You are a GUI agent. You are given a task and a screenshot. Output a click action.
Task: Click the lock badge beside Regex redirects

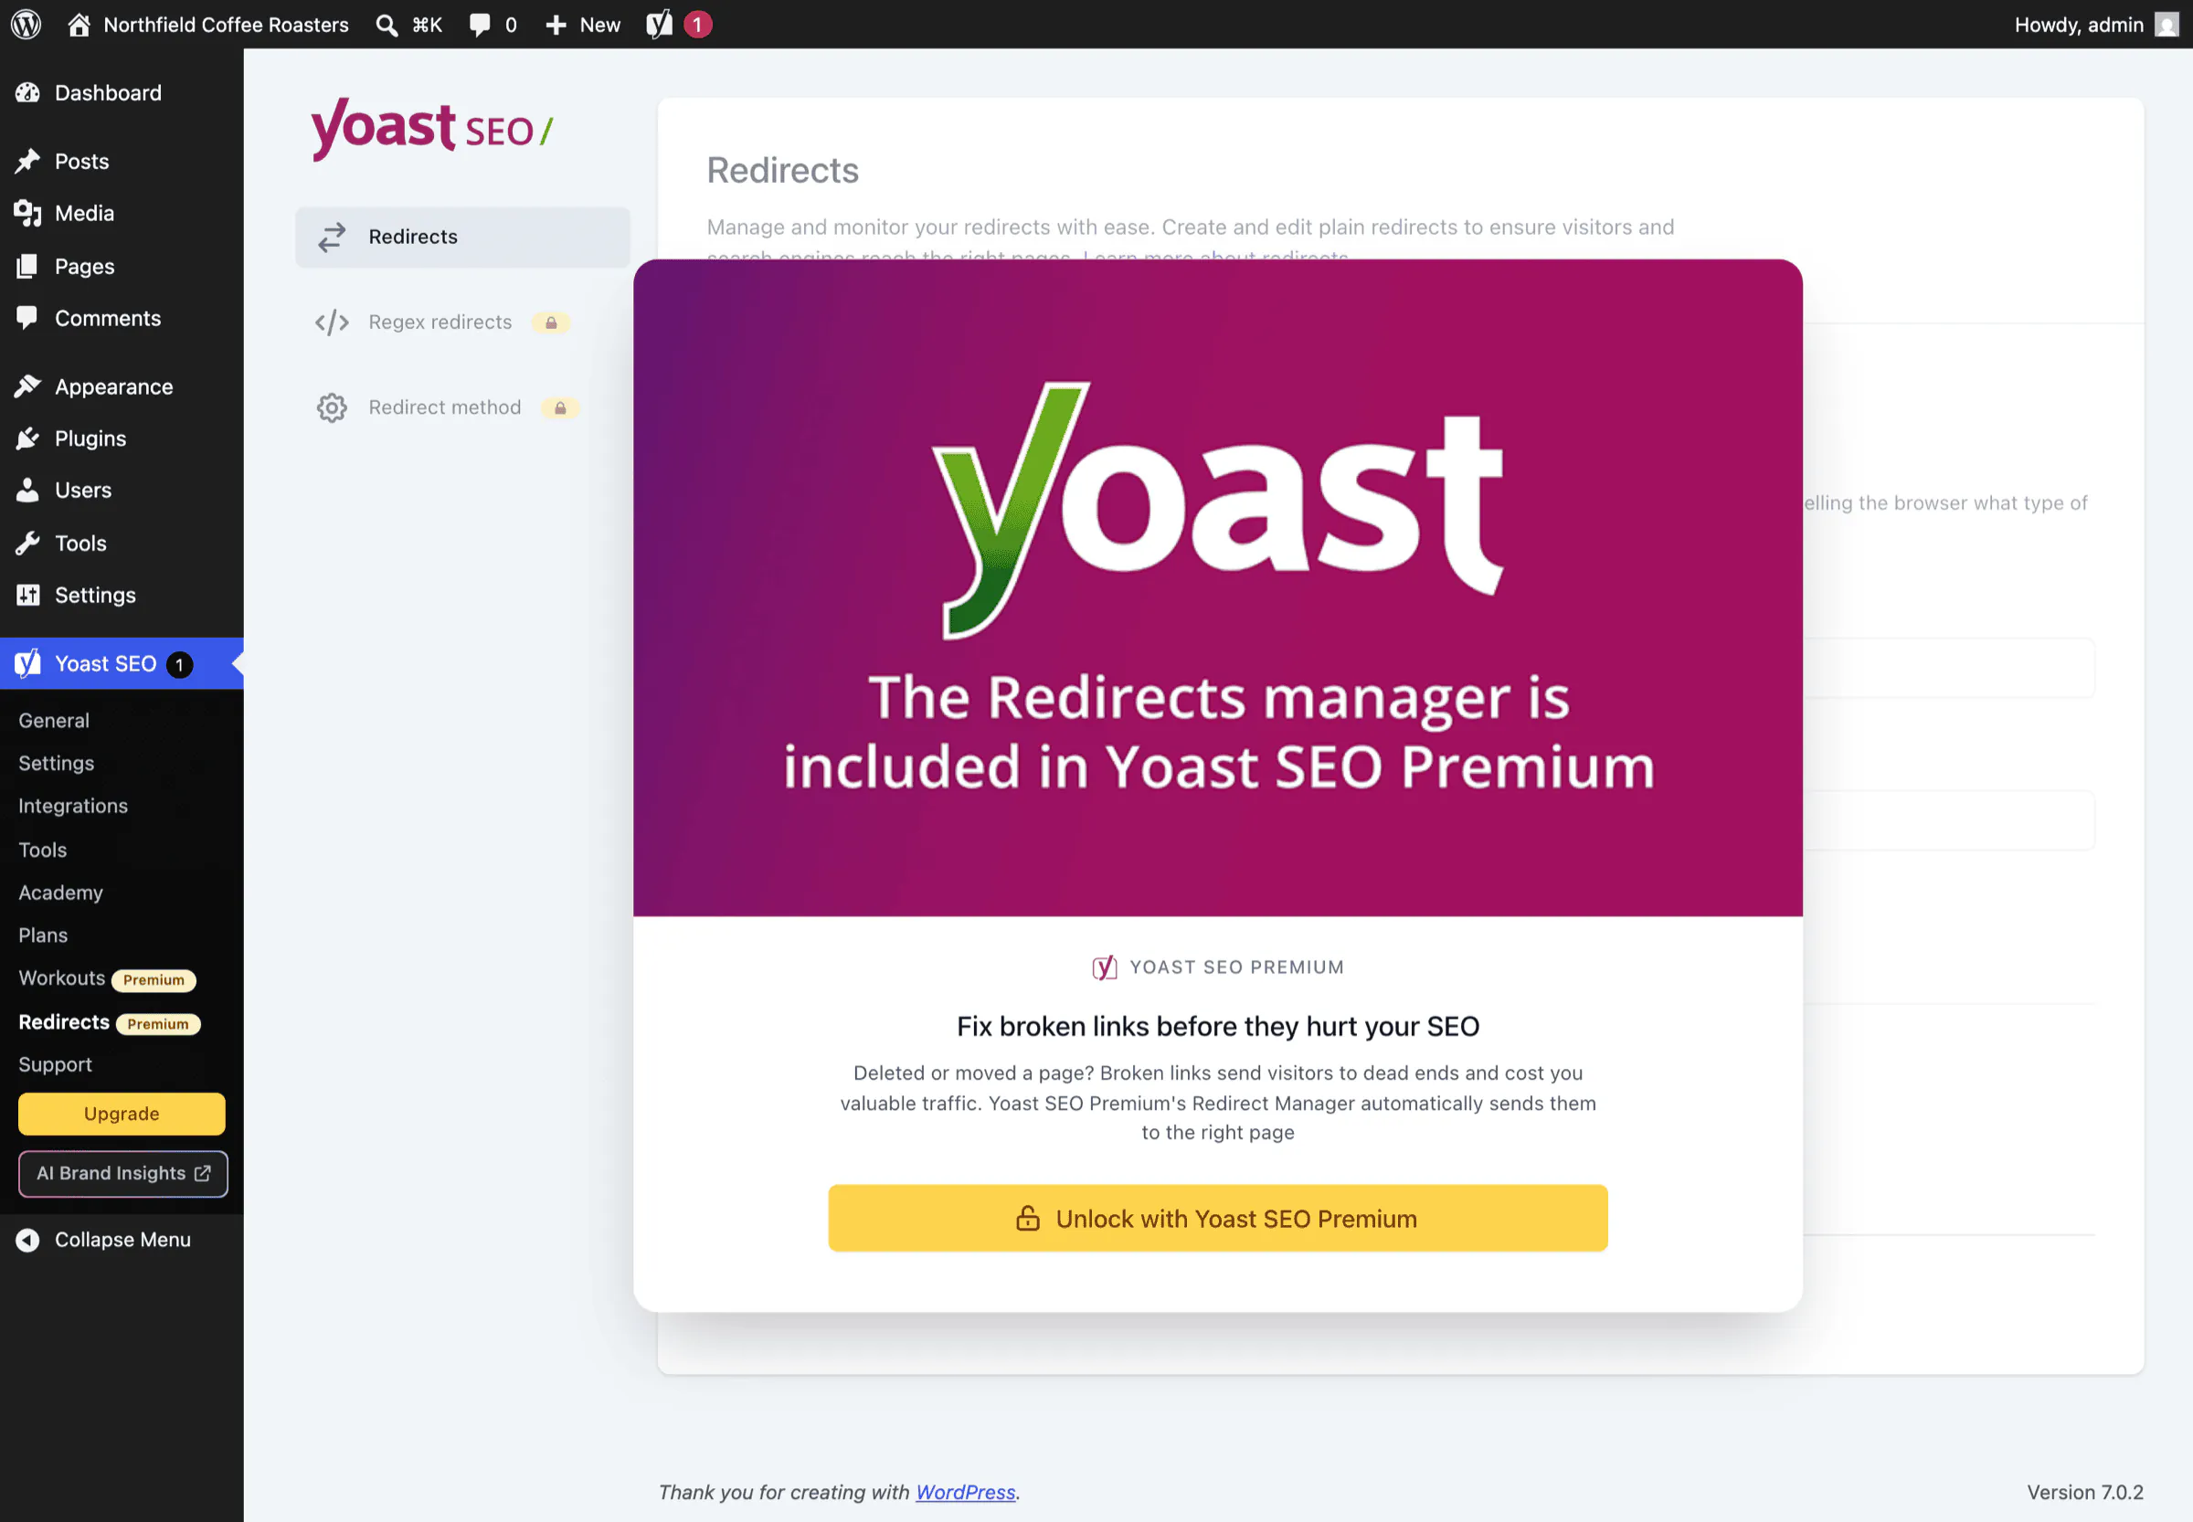550,322
